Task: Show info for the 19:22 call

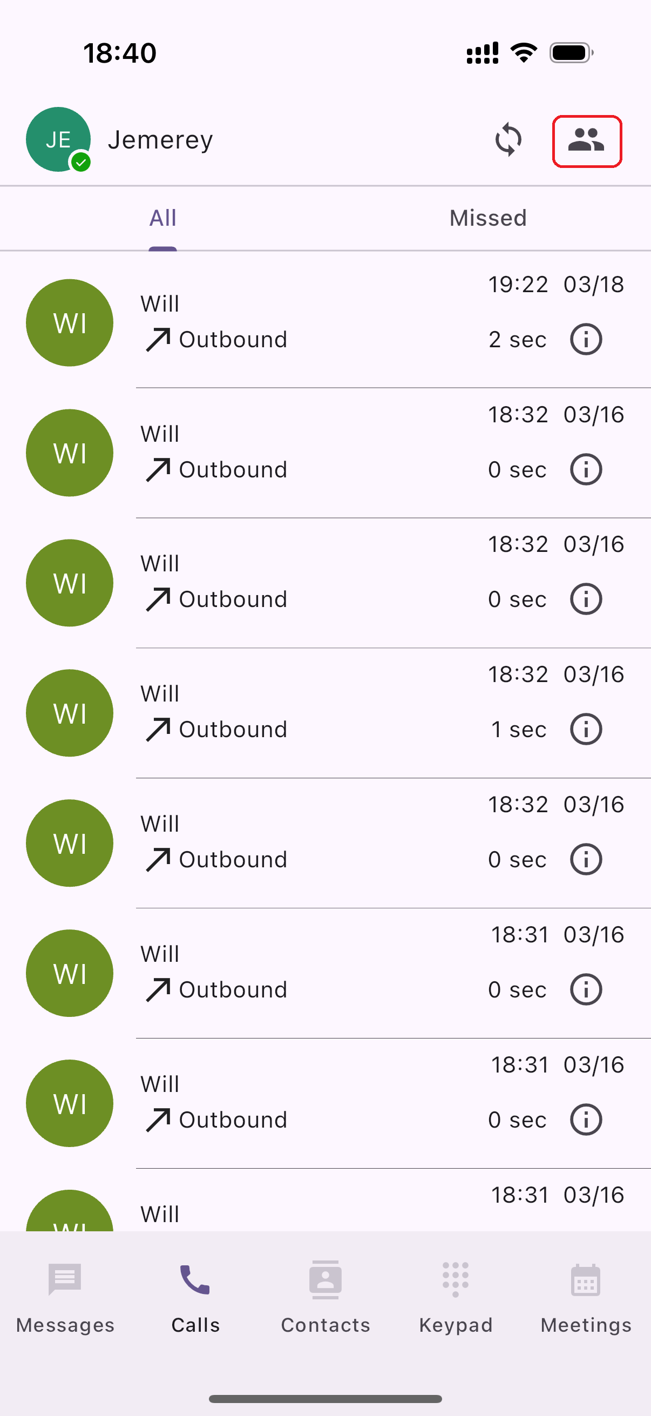Action: [586, 340]
